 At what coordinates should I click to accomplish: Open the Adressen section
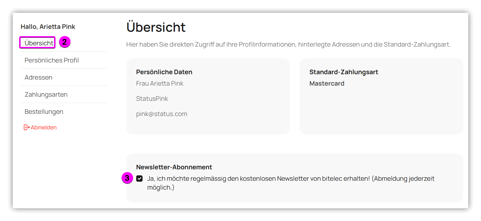pos(38,77)
